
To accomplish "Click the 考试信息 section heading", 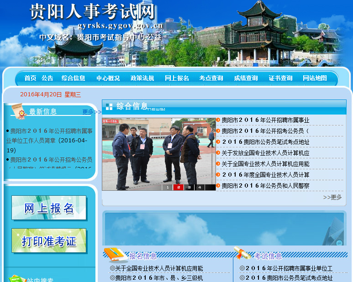I will pyautogui.click(x=269, y=256).
